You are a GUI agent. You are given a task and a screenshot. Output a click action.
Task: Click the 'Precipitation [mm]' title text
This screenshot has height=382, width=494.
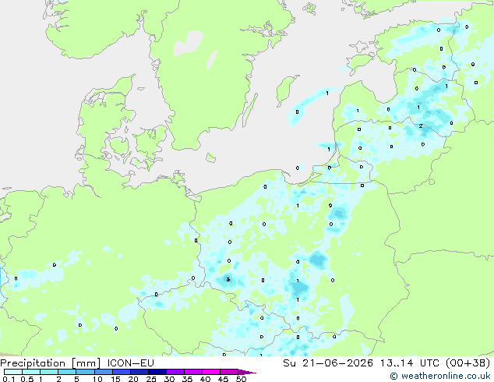pyautogui.click(x=51, y=363)
